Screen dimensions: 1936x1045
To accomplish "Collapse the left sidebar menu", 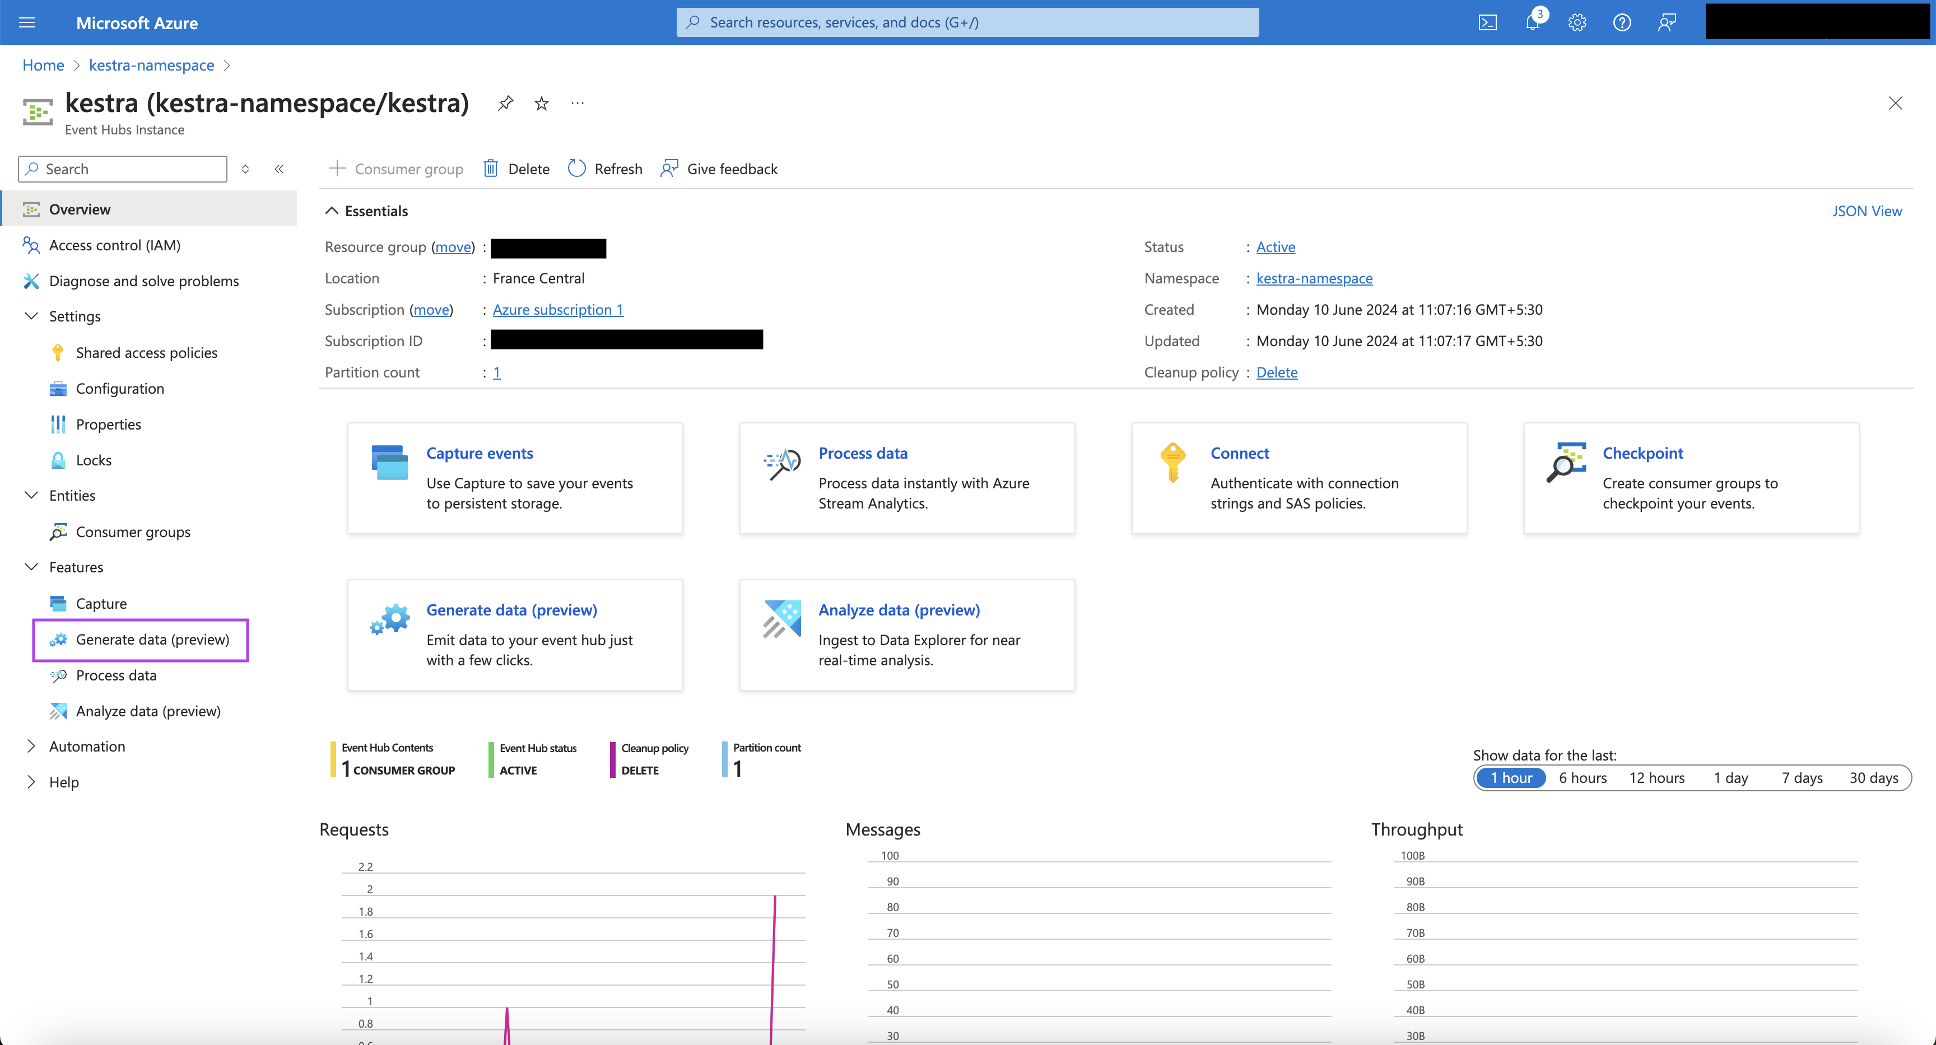I will (279, 168).
